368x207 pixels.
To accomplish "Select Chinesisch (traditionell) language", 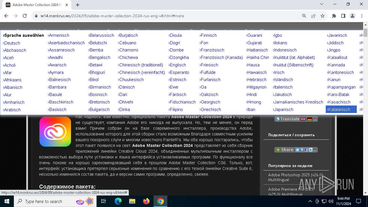I will [x=141, y=65].
